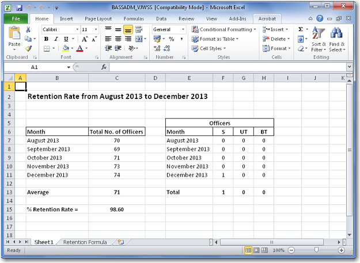
Task: Click the Format Painter brush icon
Action: [x=28, y=49]
